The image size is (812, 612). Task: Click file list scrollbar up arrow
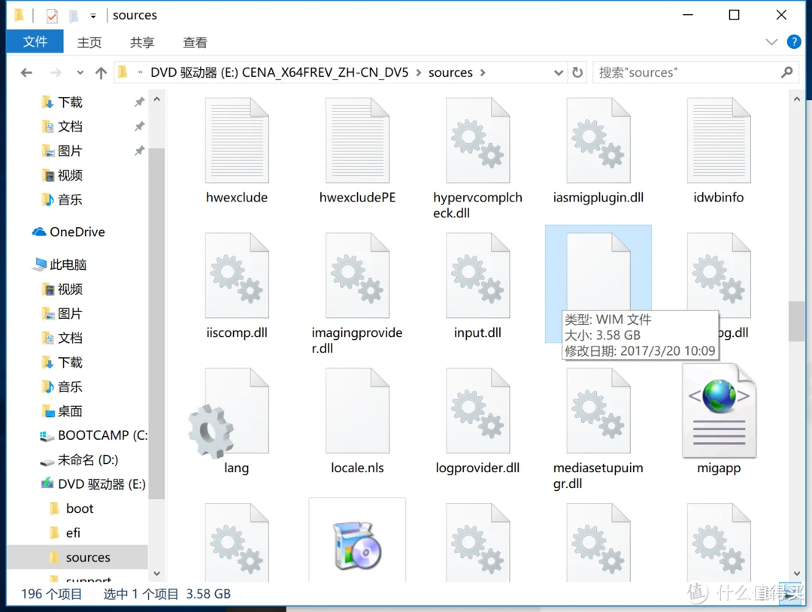click(796, 98)
